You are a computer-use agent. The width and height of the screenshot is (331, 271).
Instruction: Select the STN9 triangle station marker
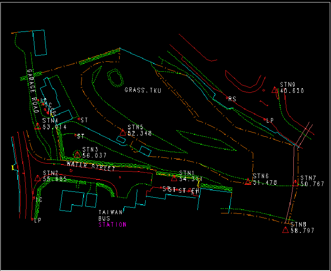pyautogui.click(x=275, y=90)
